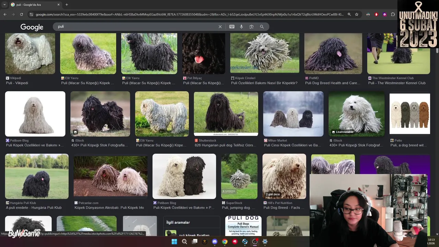Open A puli eredete - Hungária Puli Klub link
This screenshot has height=247, width=439.
(34, 208)
